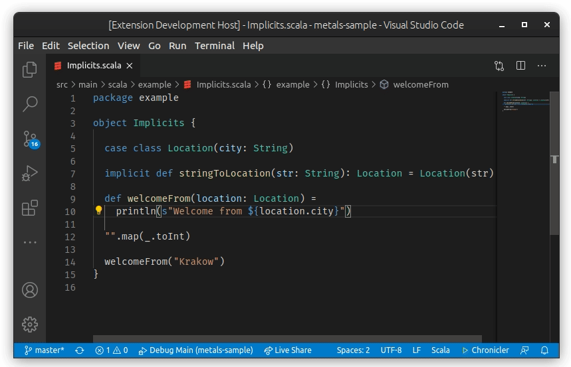Click the vertical scrollbar thumb
Viewport: 571px width, 367px height.
(x=554, y=163)
